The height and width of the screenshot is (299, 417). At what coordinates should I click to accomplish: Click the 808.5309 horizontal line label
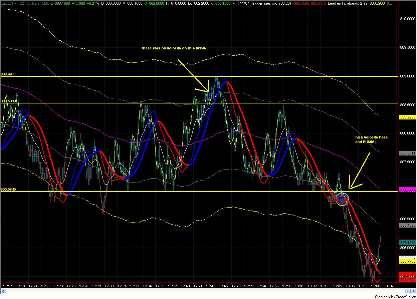coord(8,101)
